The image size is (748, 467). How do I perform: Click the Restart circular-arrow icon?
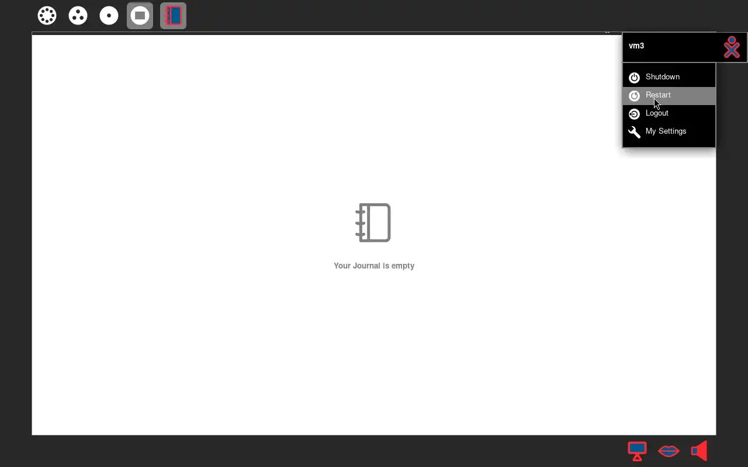634,96
